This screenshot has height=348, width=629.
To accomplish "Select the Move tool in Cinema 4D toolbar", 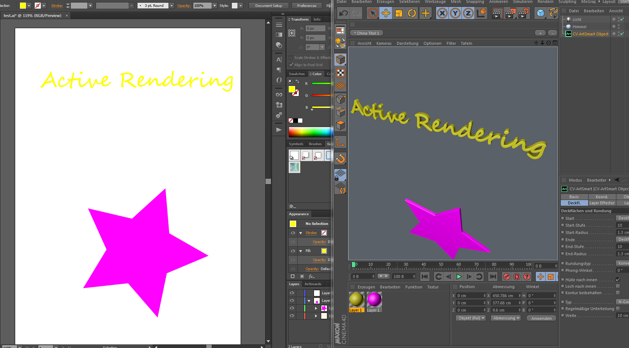I will click(385, 13).
